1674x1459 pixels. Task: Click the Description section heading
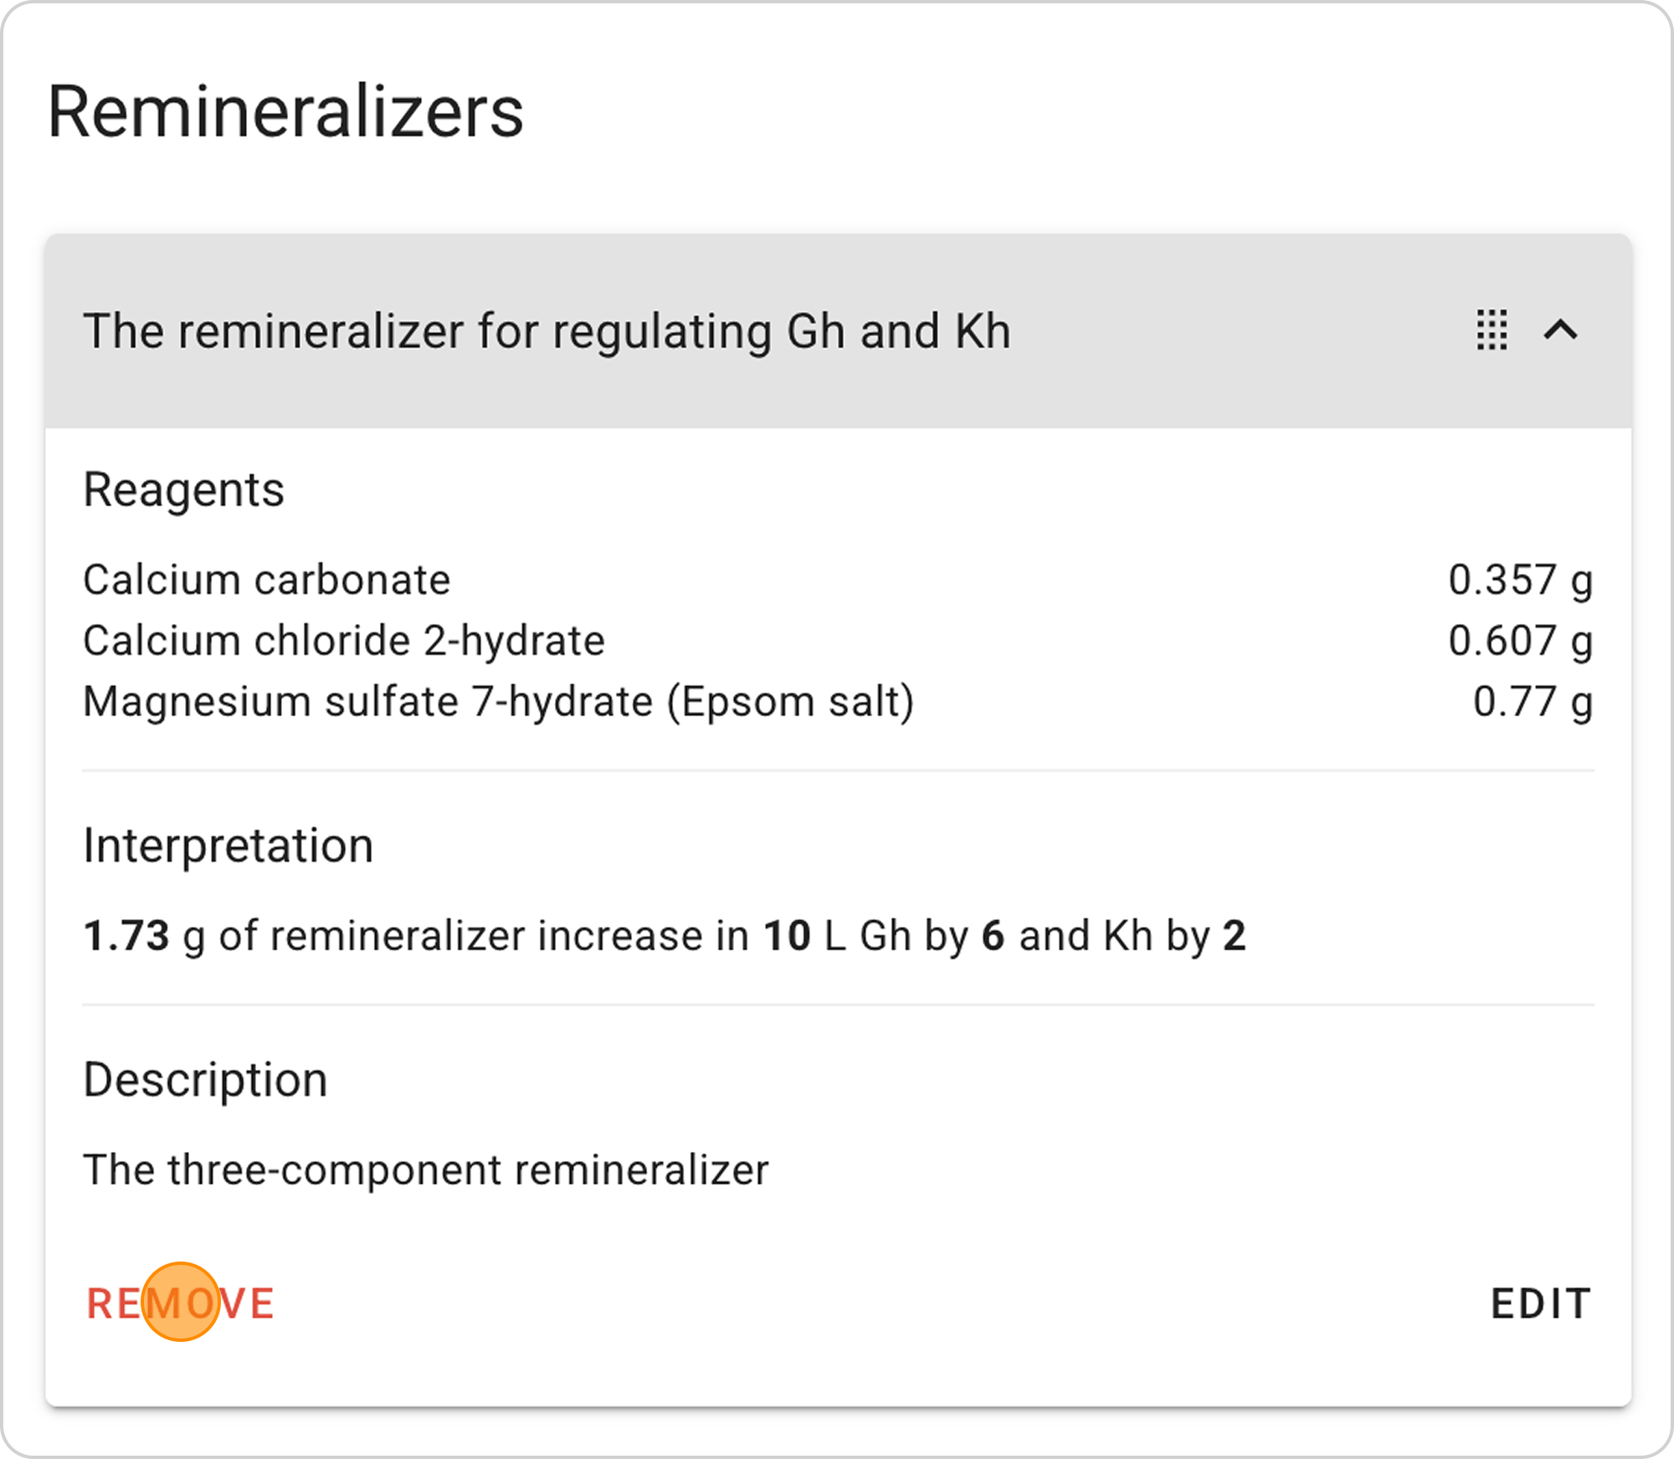pyautogui.click(x=205, y=1079)
